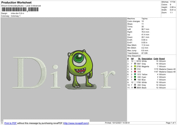Screen dimensions: 177x125
Task: Select the design name 'mike dior 5,8 in'
Action: [17, 13]
